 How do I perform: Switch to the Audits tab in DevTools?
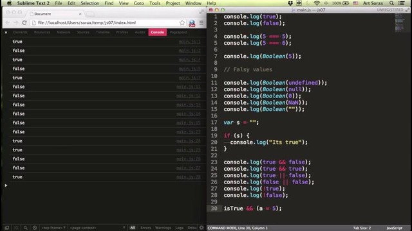140,32
